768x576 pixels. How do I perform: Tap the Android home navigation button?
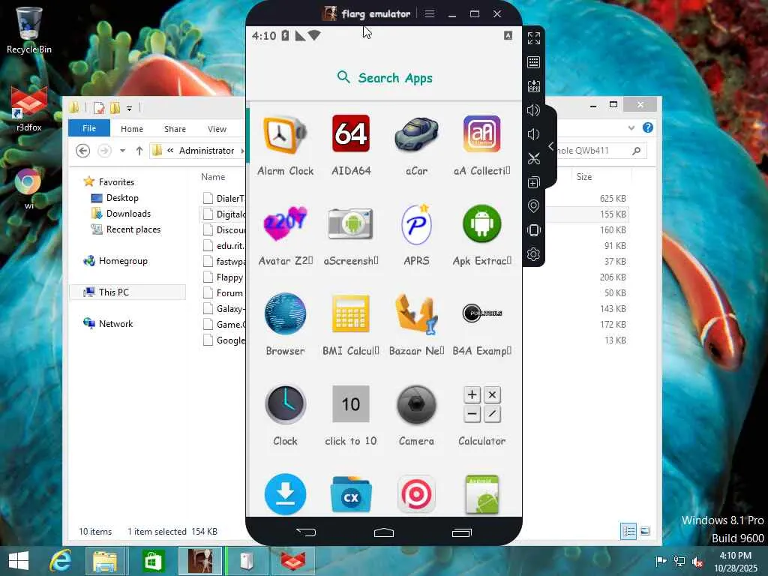[384, 532]
